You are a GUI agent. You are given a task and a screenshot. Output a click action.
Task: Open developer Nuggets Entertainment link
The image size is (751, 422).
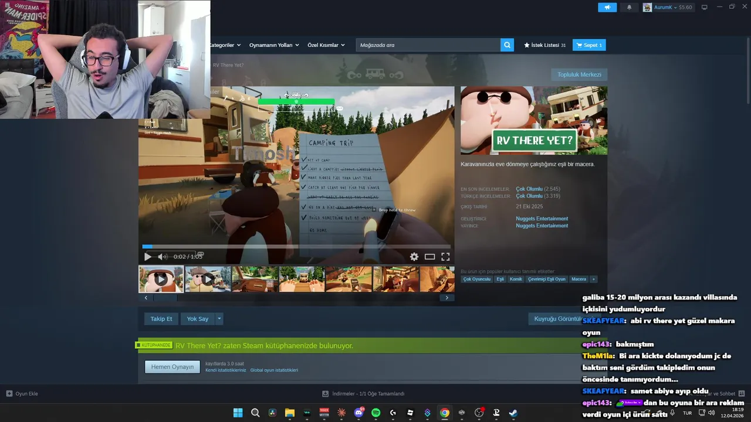tap(542, 219)
